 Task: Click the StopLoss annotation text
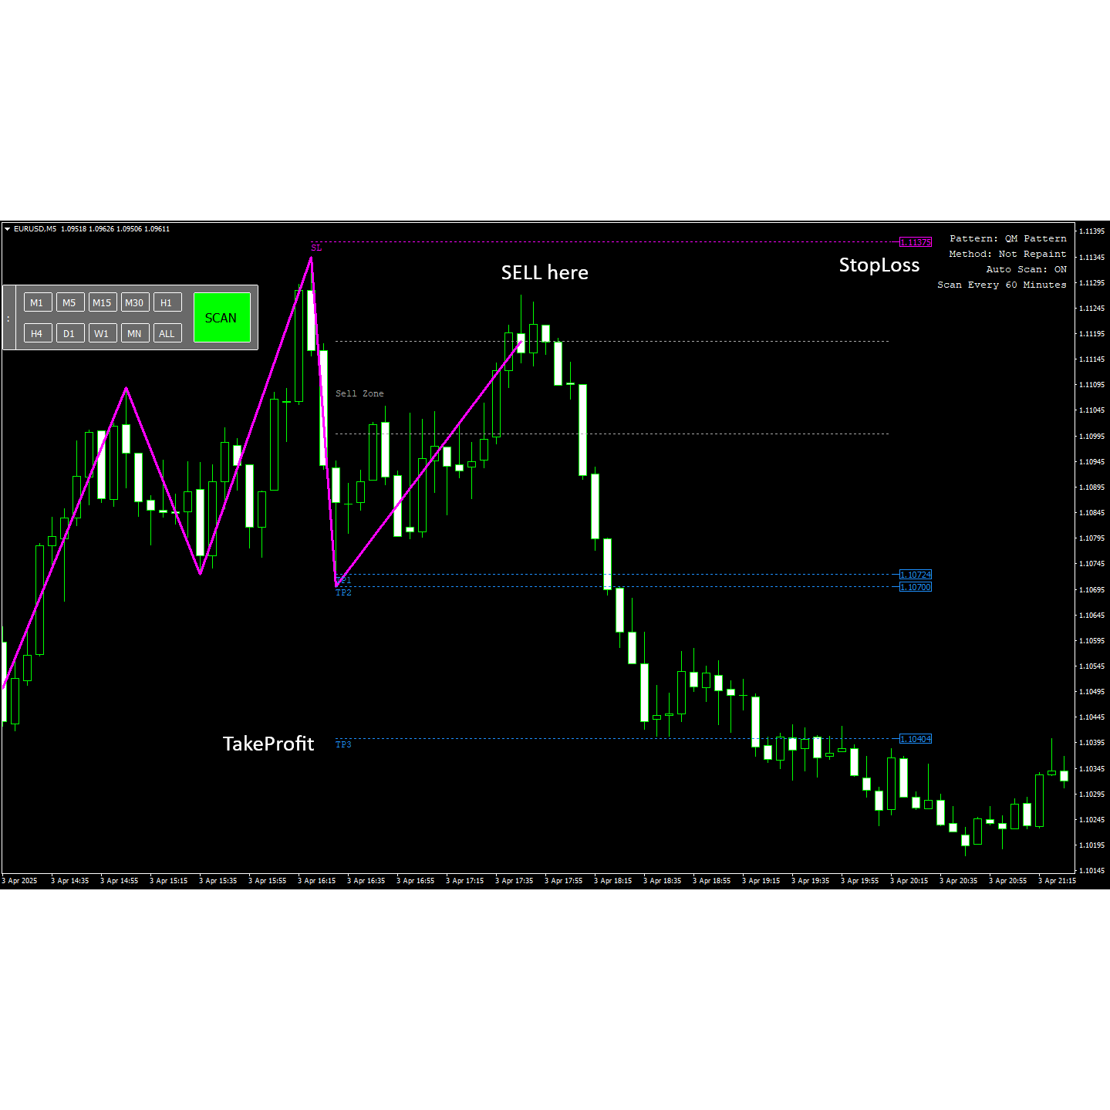tap(879, 265)
